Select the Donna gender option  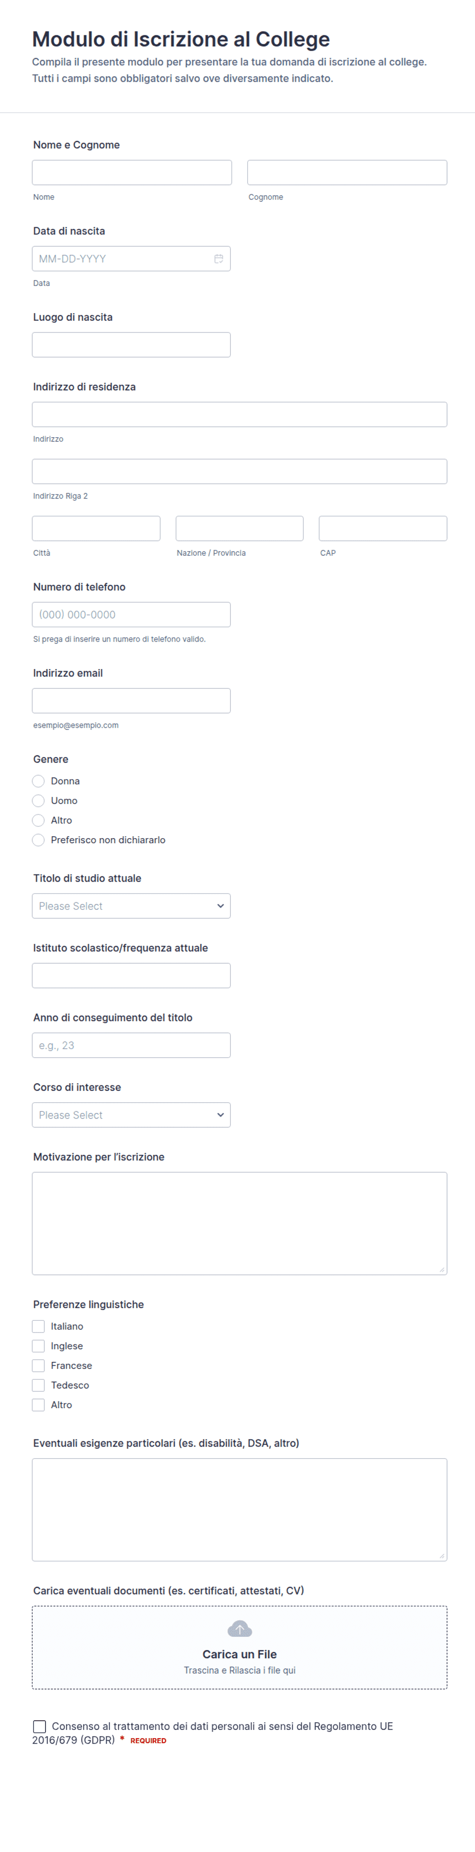click(39, 781)
